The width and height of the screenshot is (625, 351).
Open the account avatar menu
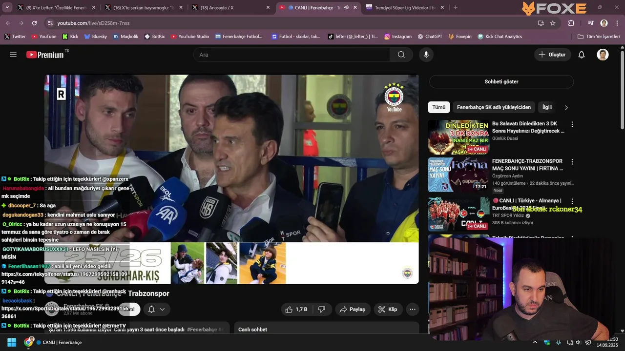(603, 55)
